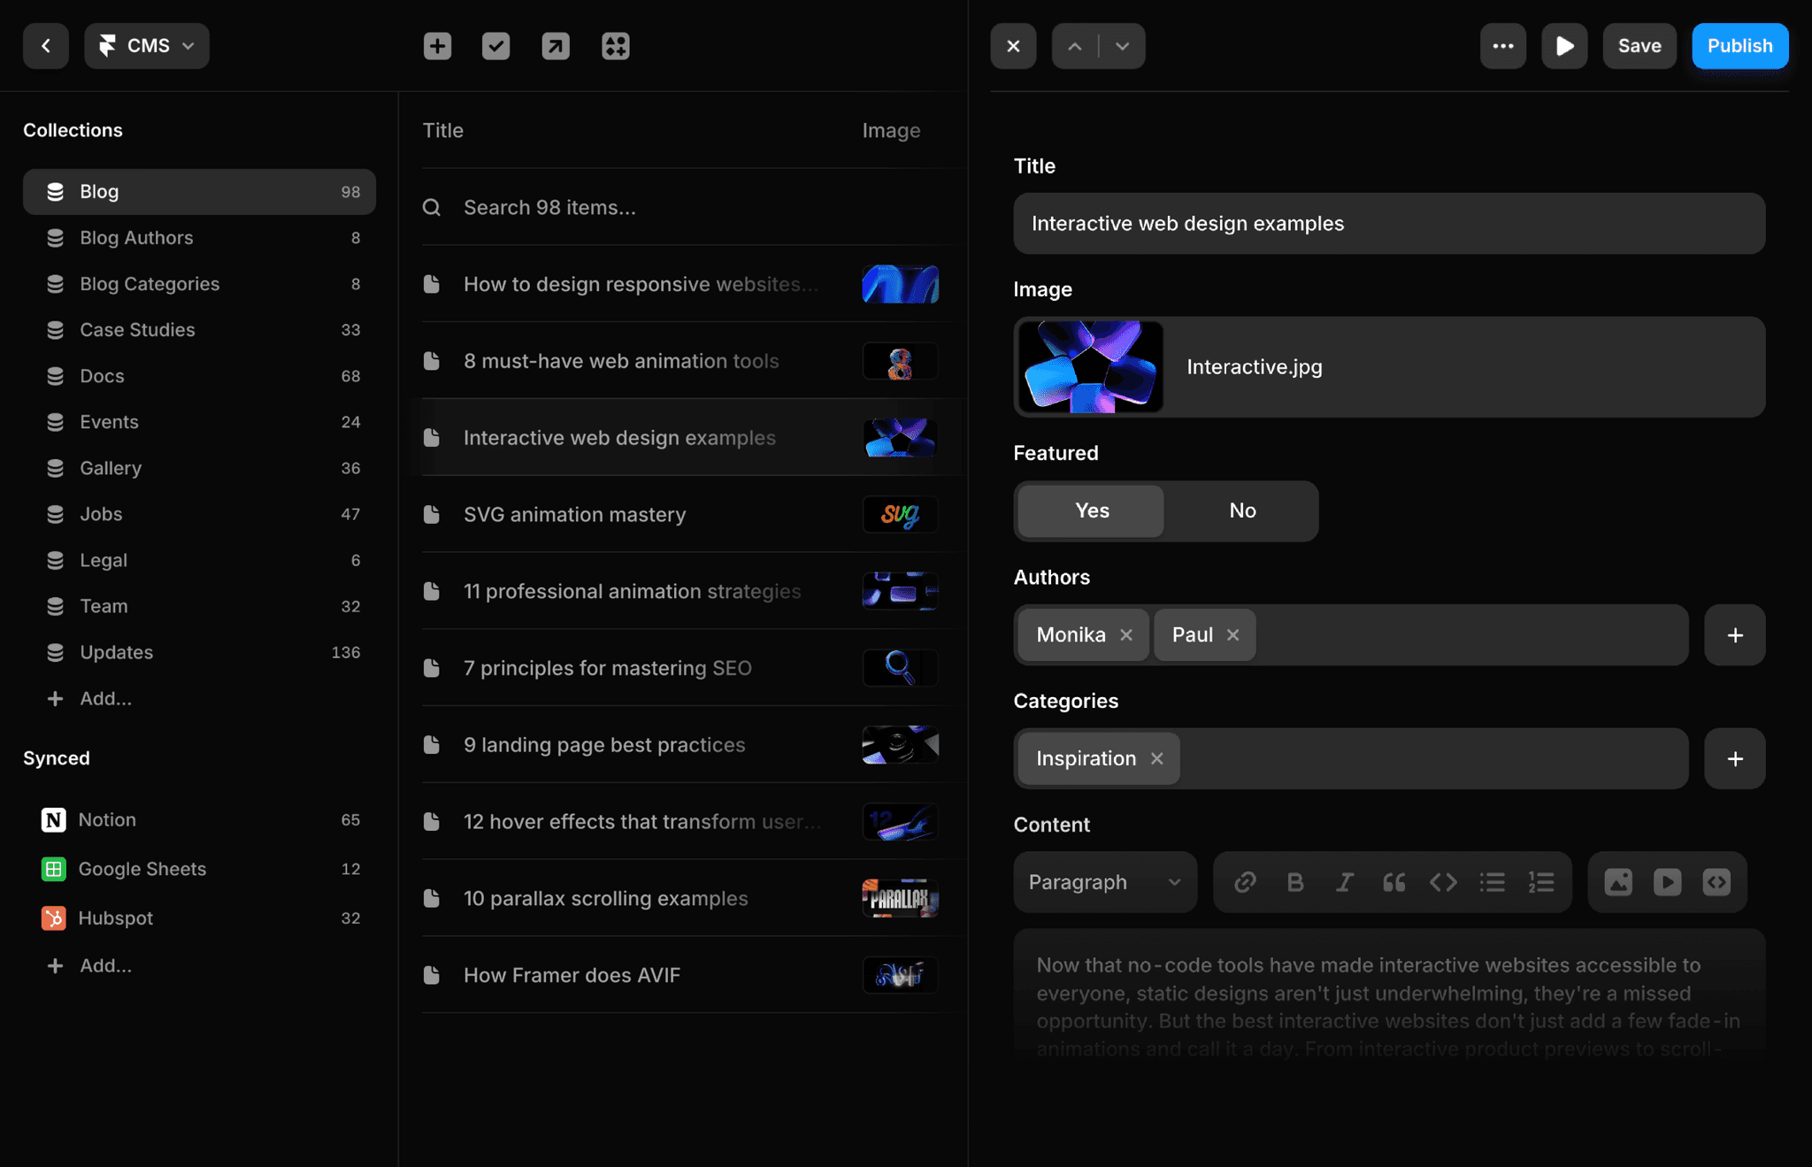Remove Paul from Authors
This screenshot has height=1167, width=1812.
pos(1232,635)
